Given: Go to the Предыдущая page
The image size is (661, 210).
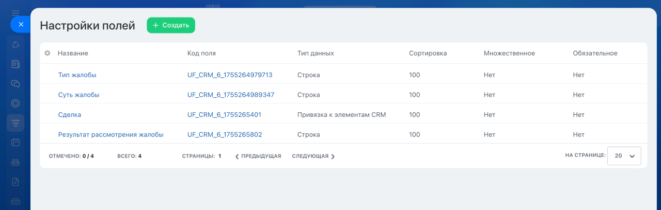Looking at the screenshot, I should pyautogui.click(x=258, y=156).
